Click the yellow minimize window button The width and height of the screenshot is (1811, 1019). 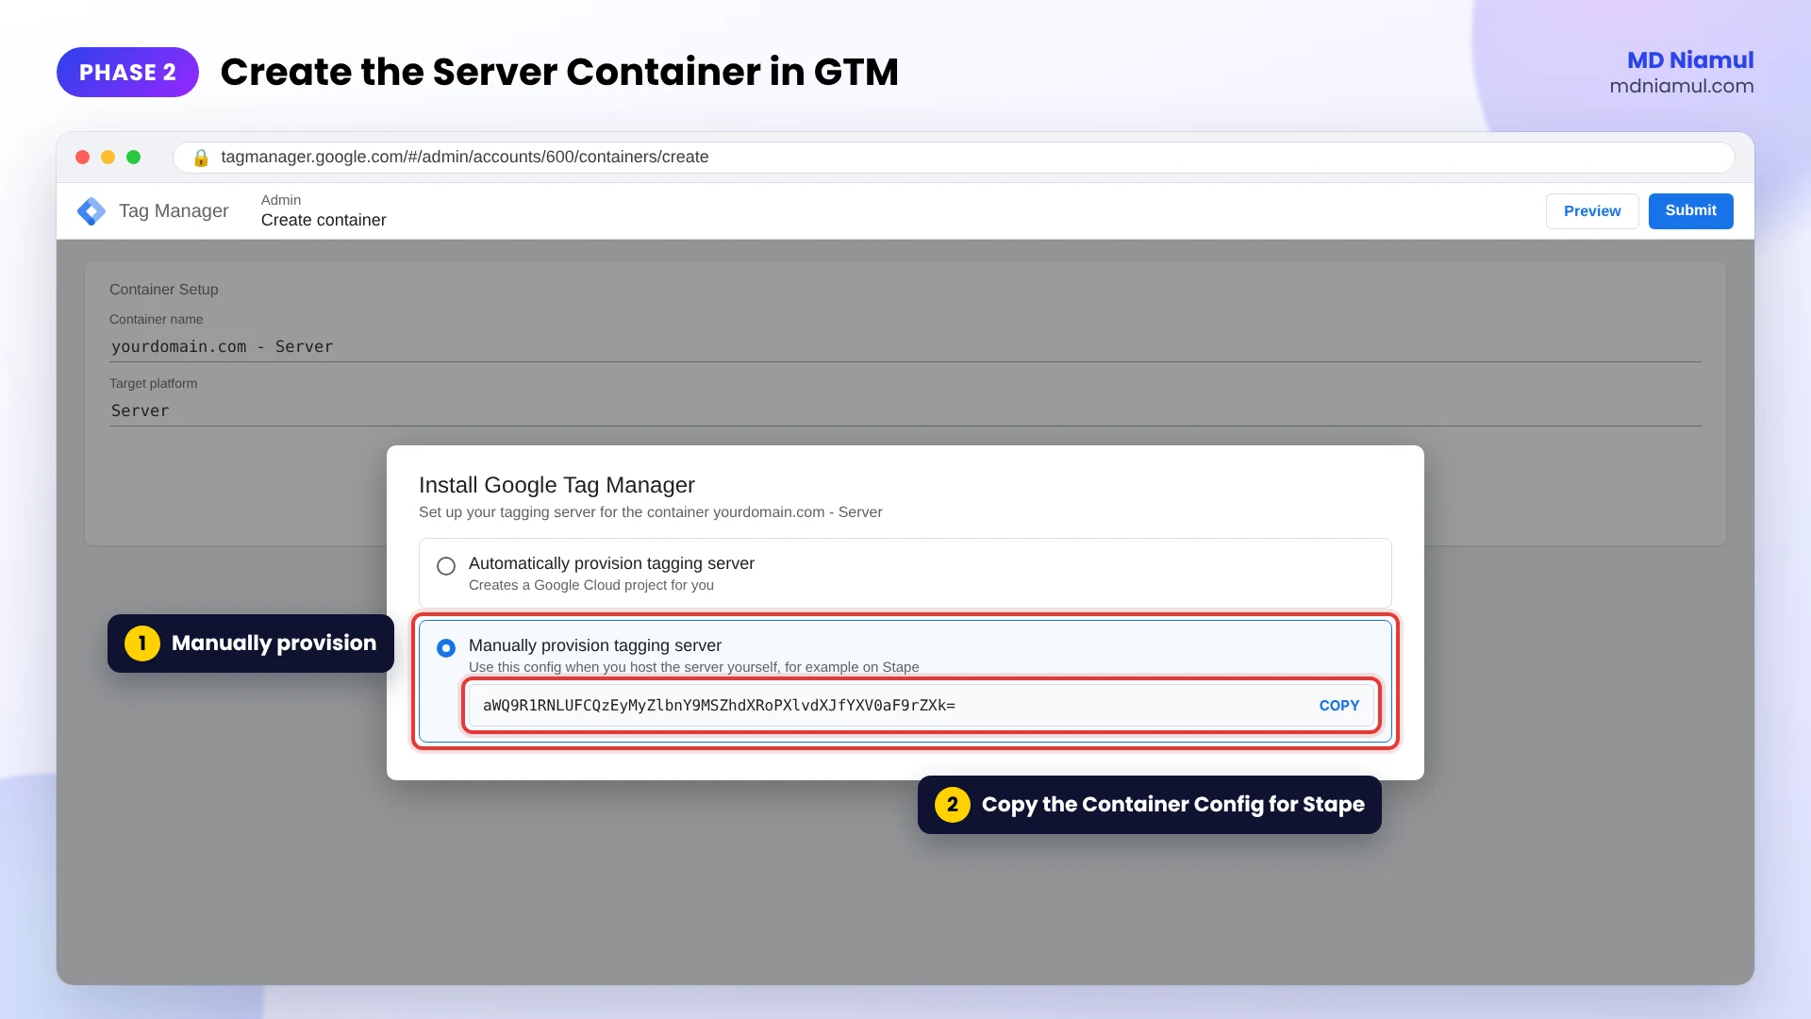(108, 158)
